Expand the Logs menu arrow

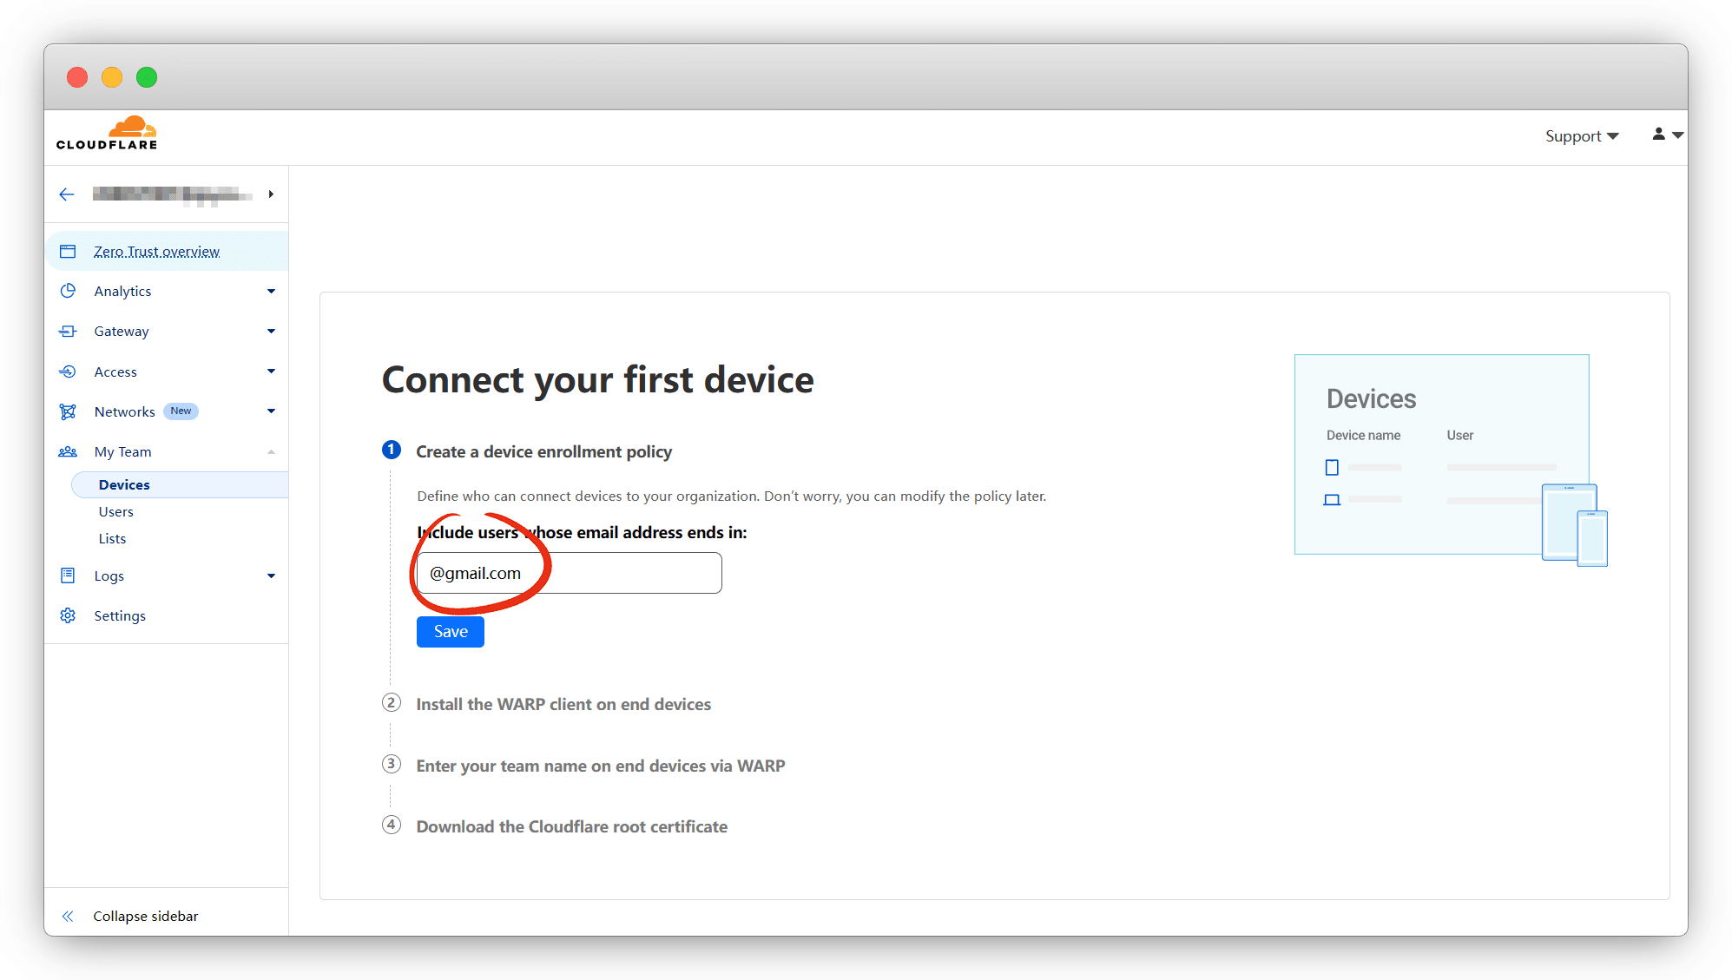tap(271, 576)
